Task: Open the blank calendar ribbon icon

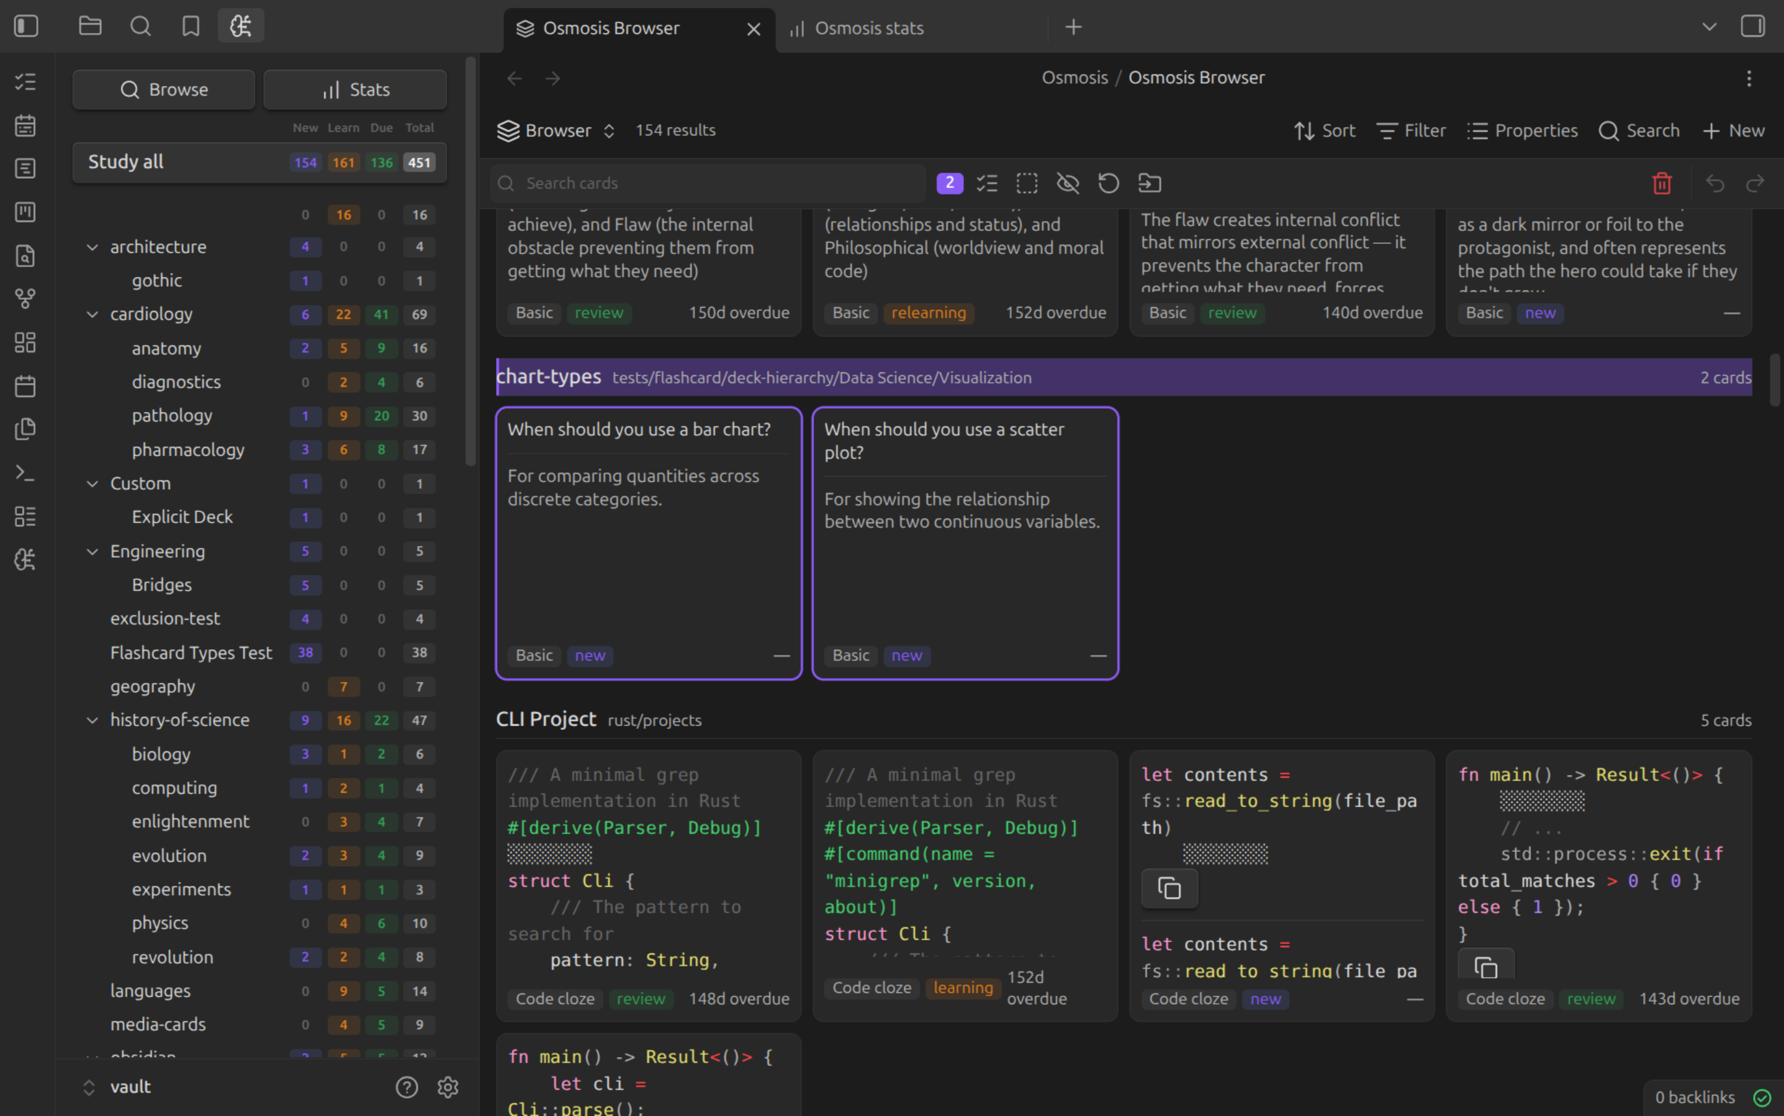Action: (x=26, y=386)
